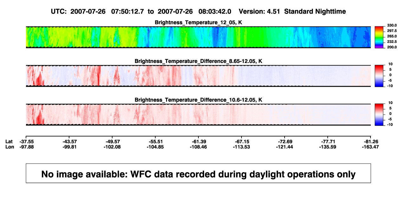Click the latitude value -67.15
This screenshot has height=211, width=412.
pyautogui.click(x=242, y=141)
